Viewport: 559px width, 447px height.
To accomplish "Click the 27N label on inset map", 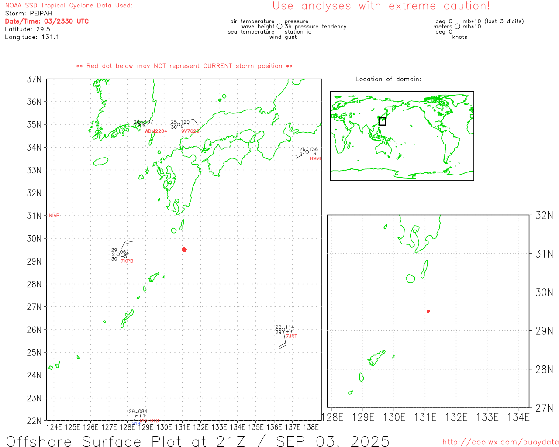I will [544, 408].
